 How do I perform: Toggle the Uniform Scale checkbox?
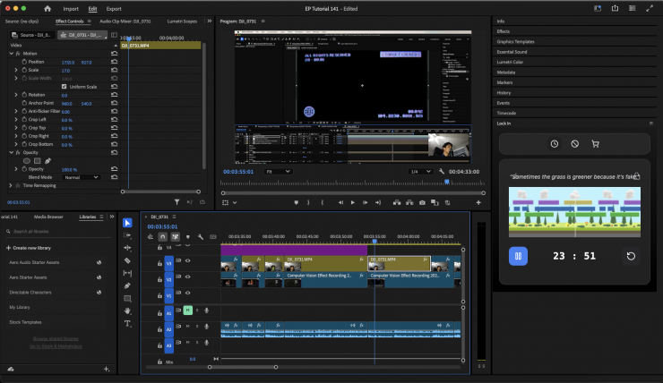65,86
